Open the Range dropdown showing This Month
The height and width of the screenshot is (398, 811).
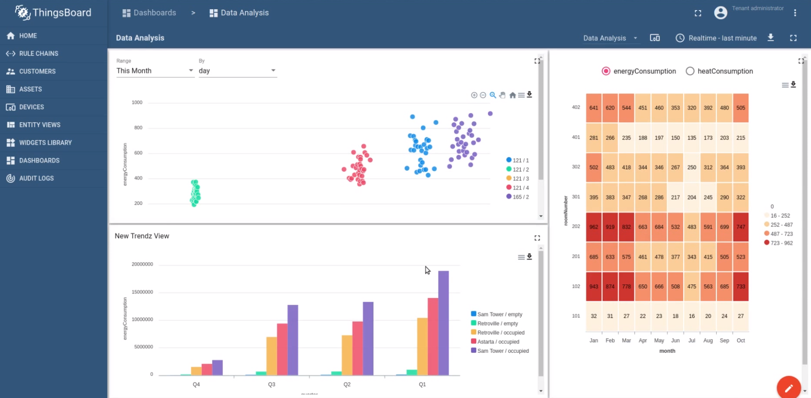point(155,71)
